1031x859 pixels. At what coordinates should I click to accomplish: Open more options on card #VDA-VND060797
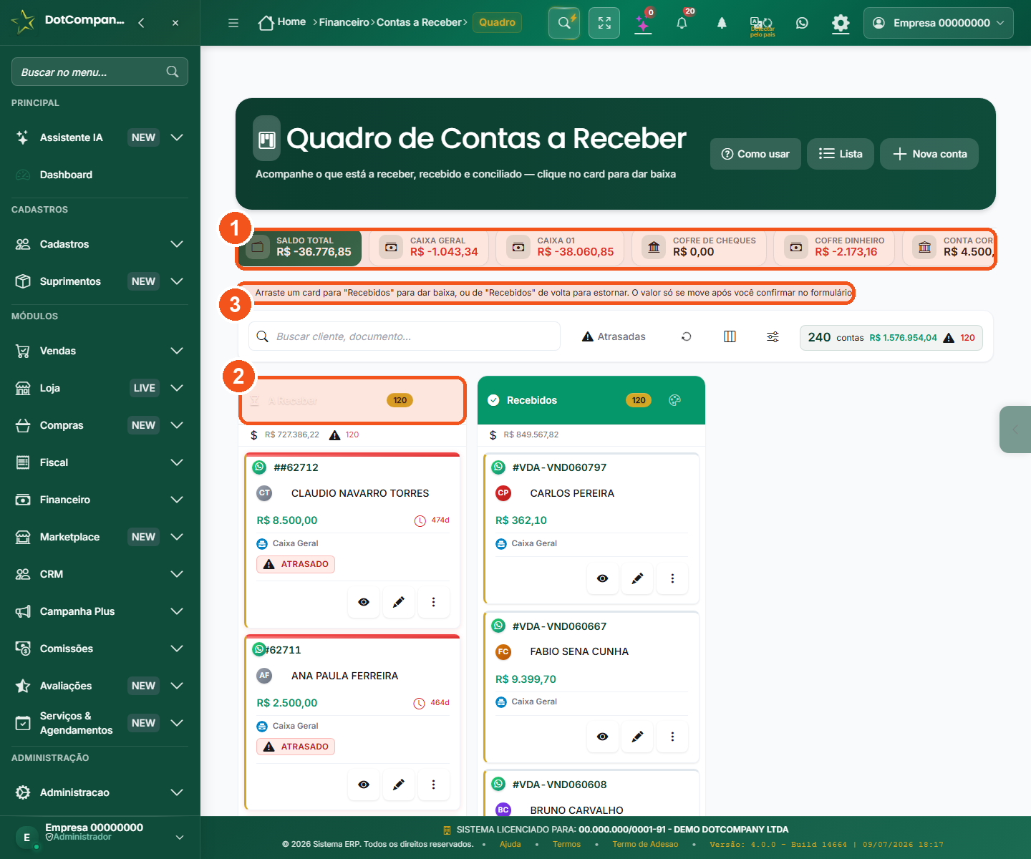point(672,578)
